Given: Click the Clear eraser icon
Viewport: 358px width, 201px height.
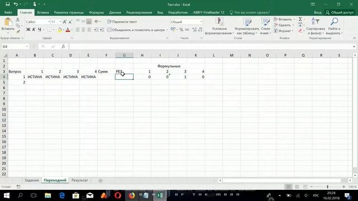Looking at the screenshot, I should click(300, 31).
